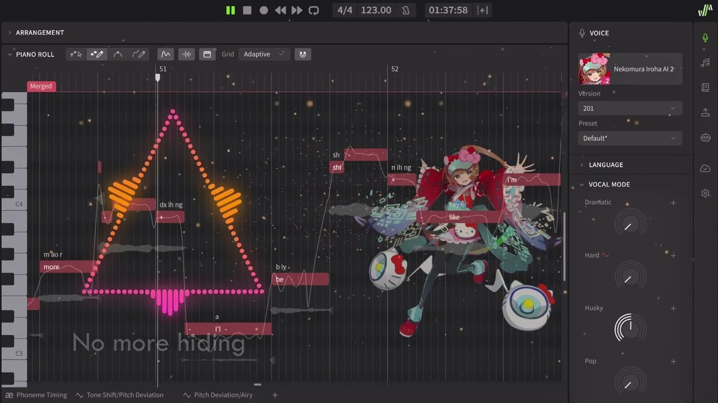Screen dimensions: 718x403
Task: Open the Render export panel icon
Action: click(706, 113)
